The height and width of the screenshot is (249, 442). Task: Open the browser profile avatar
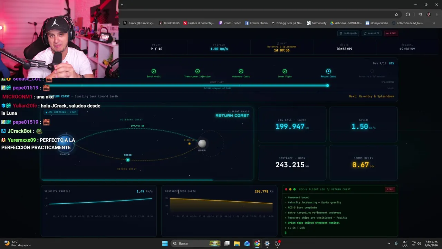(429, 15)
